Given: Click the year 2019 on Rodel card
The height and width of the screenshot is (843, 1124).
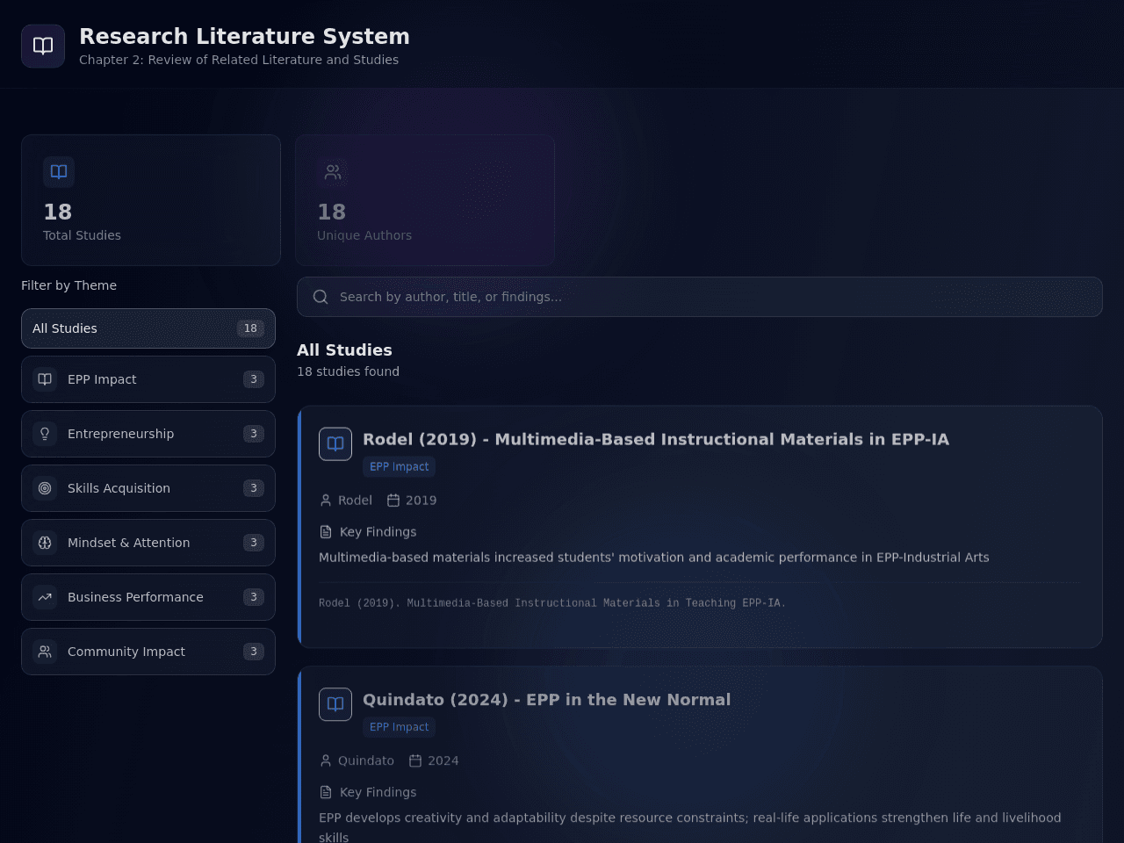Looking at the screenshot, I should 421,501.
